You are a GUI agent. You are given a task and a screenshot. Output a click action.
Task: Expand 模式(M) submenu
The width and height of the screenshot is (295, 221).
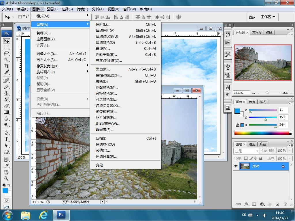click(60, 16)
